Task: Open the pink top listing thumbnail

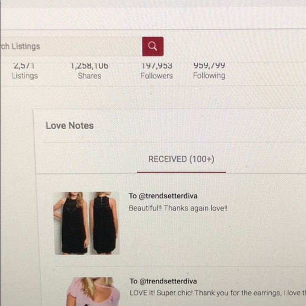Action: pyautogui.click(x=93, y=292)
